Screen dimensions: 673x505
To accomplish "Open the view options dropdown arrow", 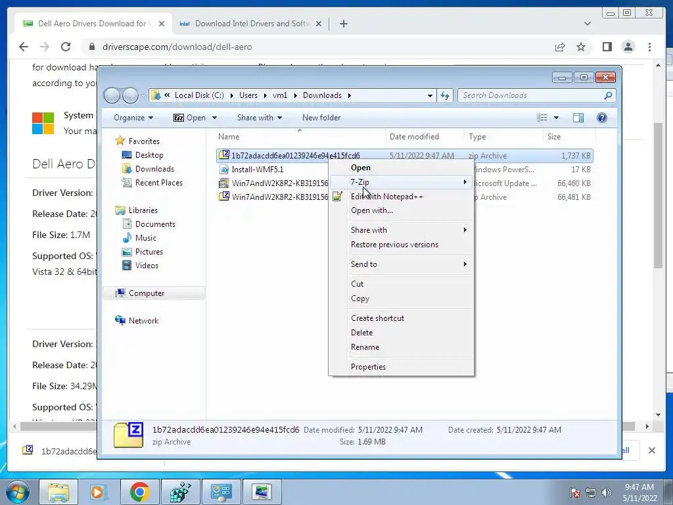I will click(x=556, y=118).
